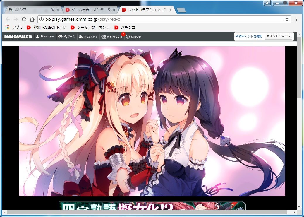304x217 pixels.
Task: Click the horizontal scrollbar right arrow
Action: 294,212
